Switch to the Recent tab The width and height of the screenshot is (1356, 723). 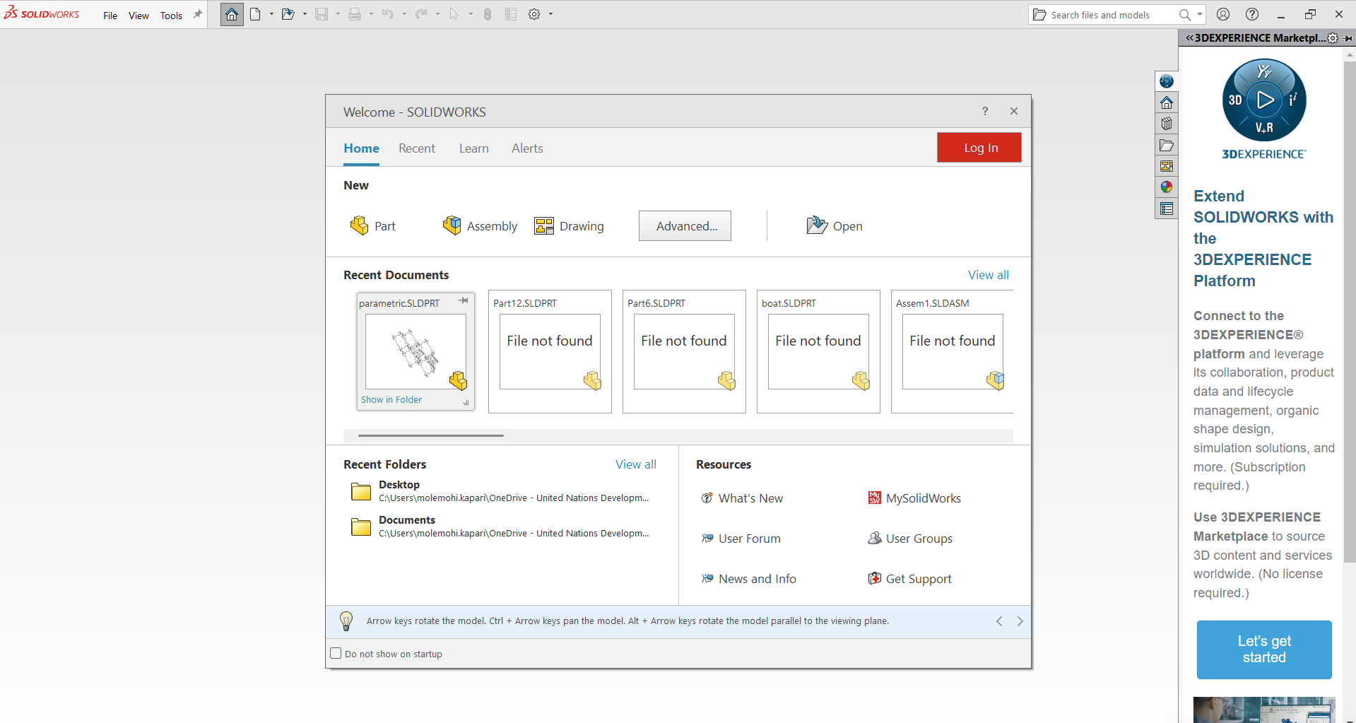coord(417,148)
